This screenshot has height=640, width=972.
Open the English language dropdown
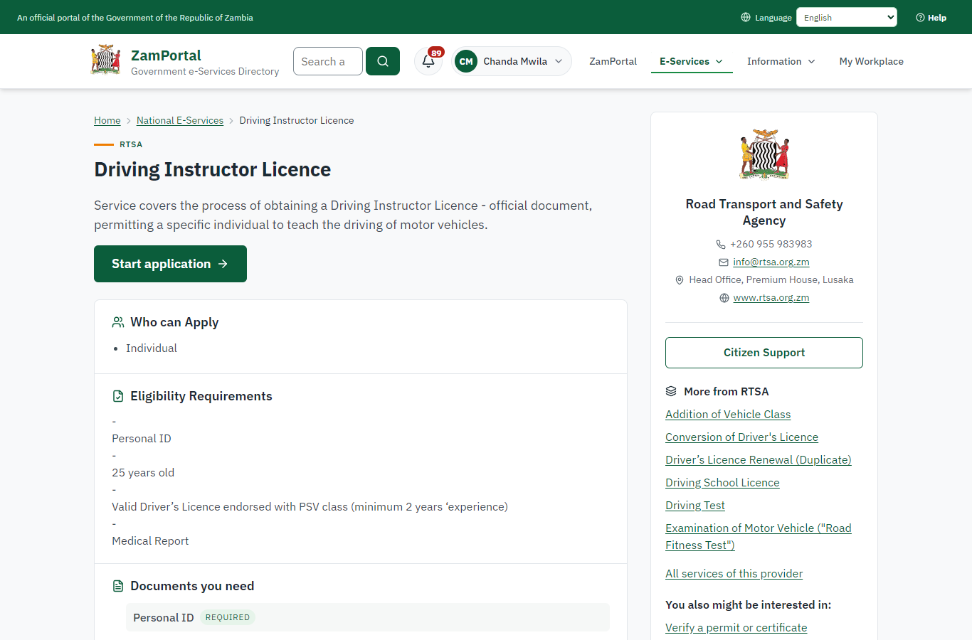(x=847, y=17)
